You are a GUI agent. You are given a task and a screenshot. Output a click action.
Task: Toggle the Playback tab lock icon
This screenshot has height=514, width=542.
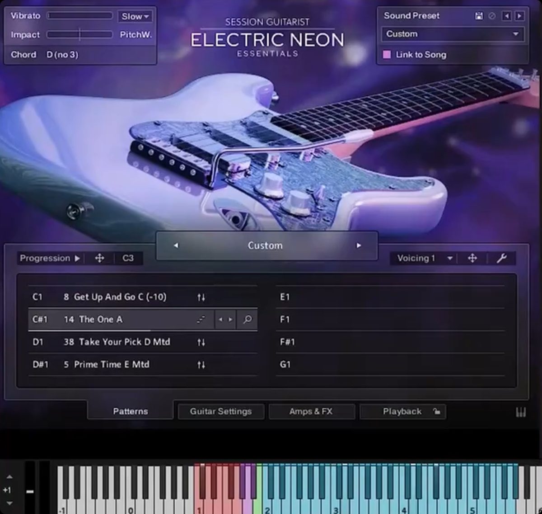coord(436,411)
